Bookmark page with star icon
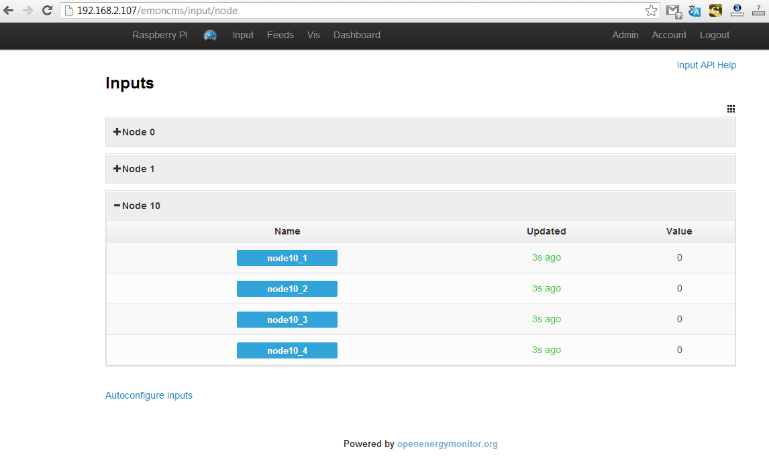Screen dimensions: 769x465 point(651,10)
